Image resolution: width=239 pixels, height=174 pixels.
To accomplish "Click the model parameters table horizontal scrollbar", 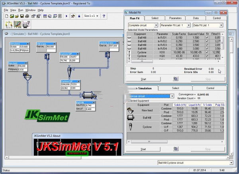I will tap(173, 61).
